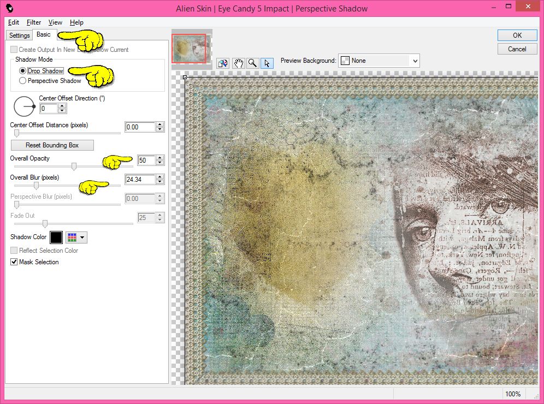
Task: Click the Shadow Mode group label
Action: point(34,60)
